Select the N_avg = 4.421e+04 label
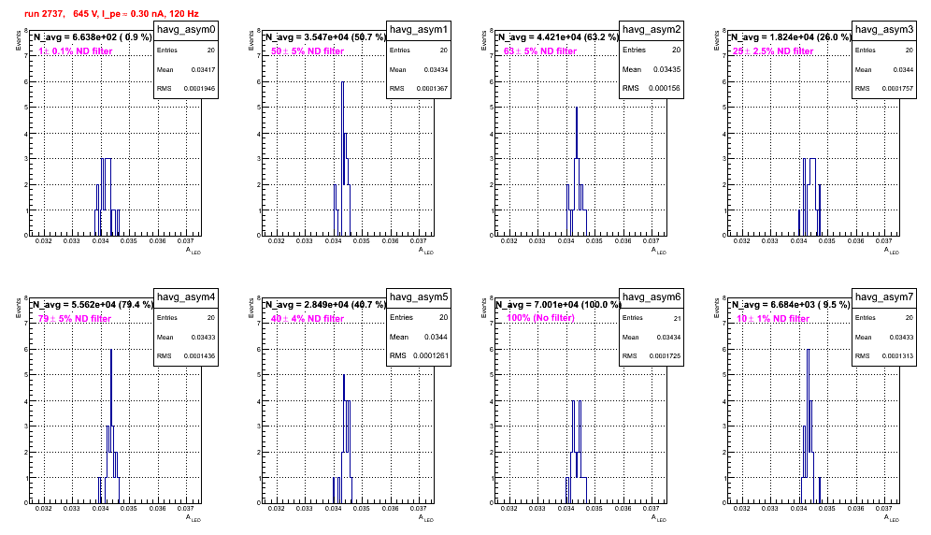This screenshot has height=535, width=931. click(x=558, y=36)
